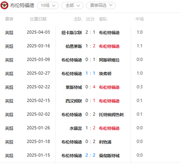Open away team 曼彻斯特城 in the 2025-01-15 match

[x=109, y=156]
